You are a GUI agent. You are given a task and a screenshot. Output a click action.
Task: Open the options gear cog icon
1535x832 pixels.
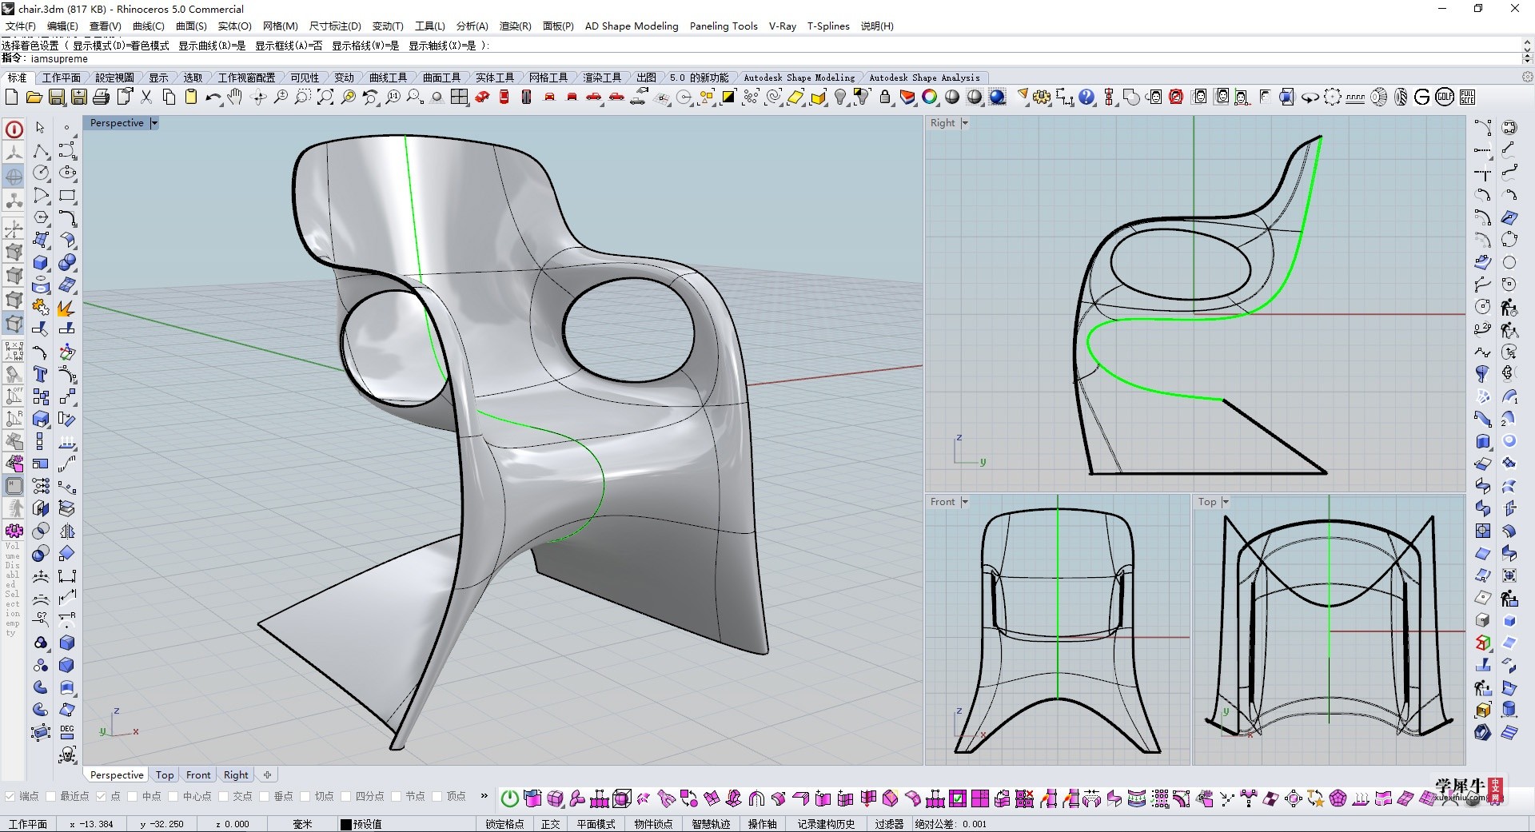[x=1042, y=98]
